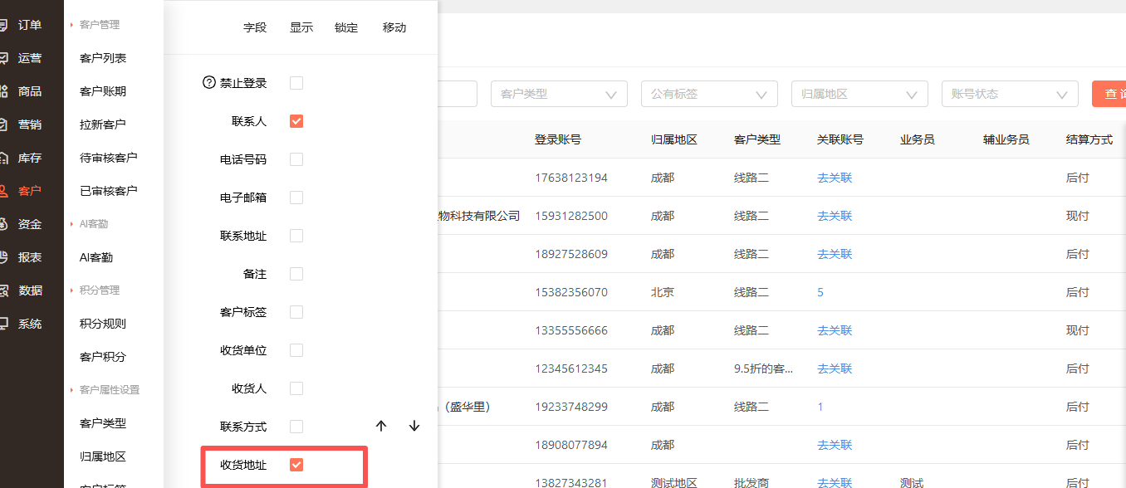
Task: Open 客户积分 in the submenu
Action: [x=103, y=357]
